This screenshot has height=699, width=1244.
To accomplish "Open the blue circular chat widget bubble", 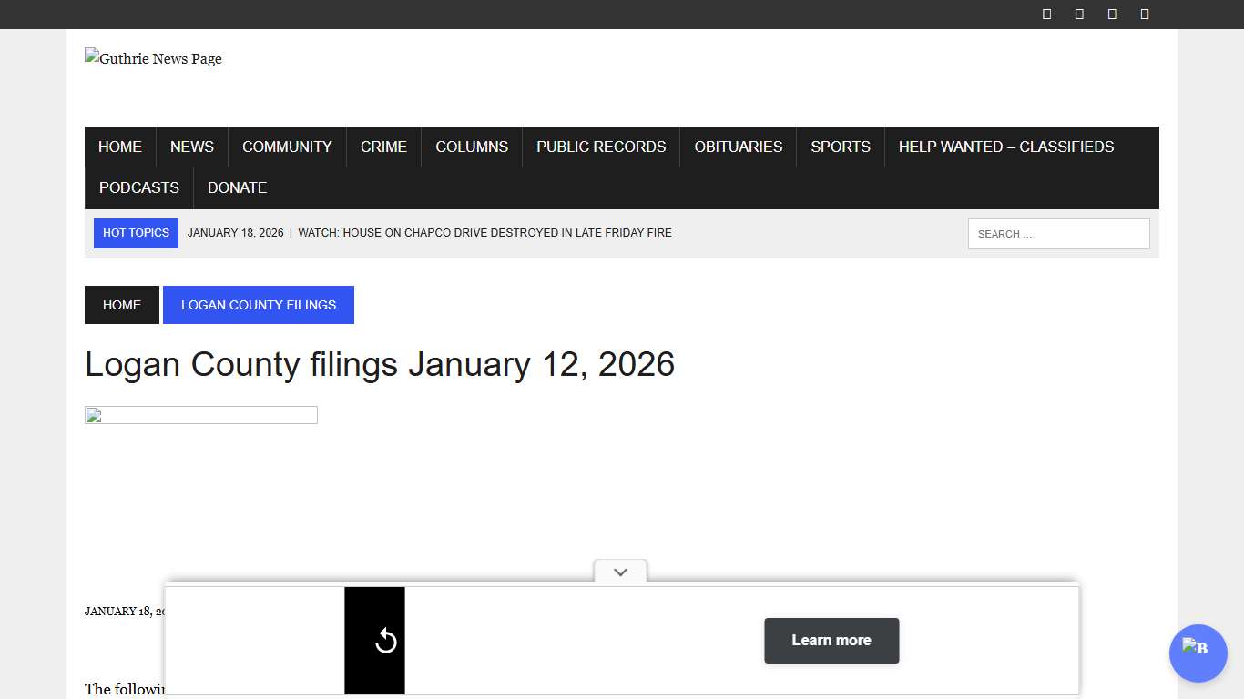I will point(1198,653).
